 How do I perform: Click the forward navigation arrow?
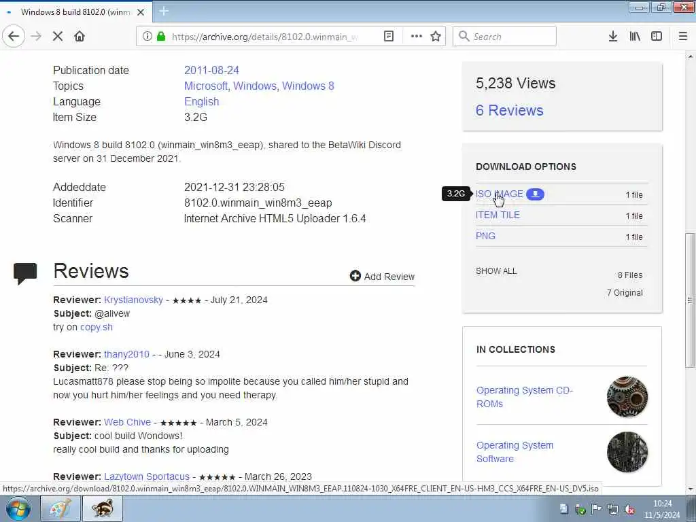[37, 36]
